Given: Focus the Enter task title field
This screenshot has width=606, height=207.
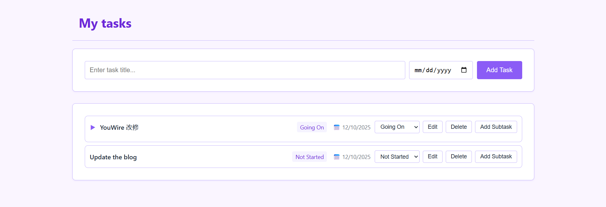Looking at the screenshot, I should [x=245, y=70].
